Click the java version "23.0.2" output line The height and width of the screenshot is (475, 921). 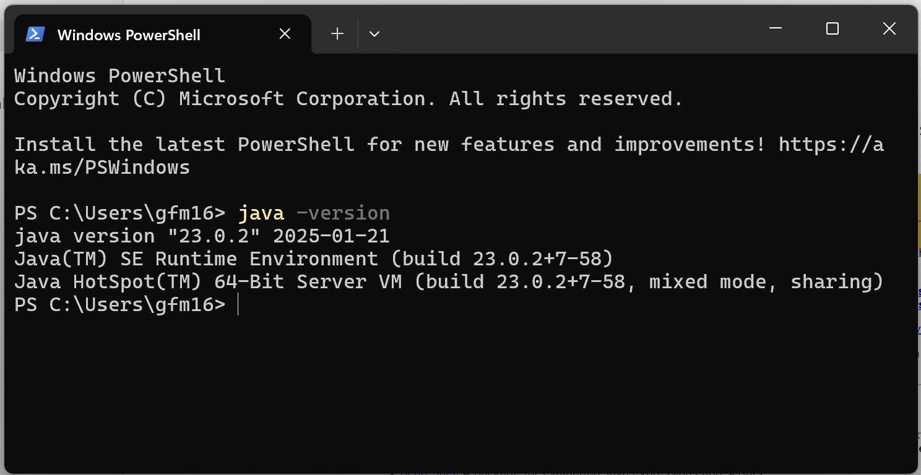(202, 236)
